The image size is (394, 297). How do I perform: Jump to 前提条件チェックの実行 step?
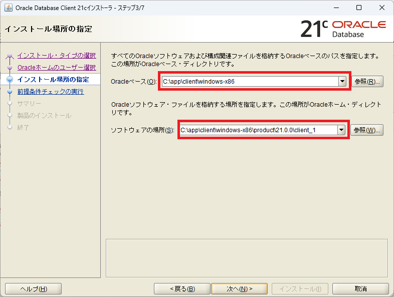[51, 92]
